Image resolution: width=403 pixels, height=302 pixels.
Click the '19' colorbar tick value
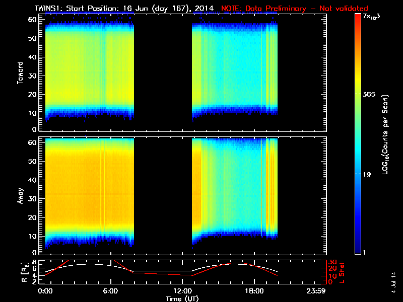tap(367, 175)
